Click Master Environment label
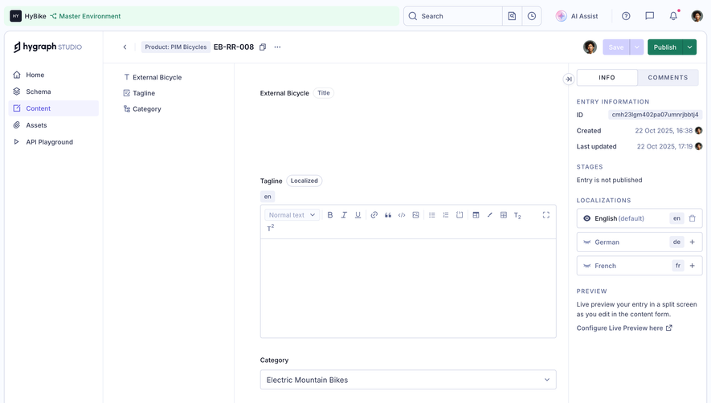 tap(90, 16)
